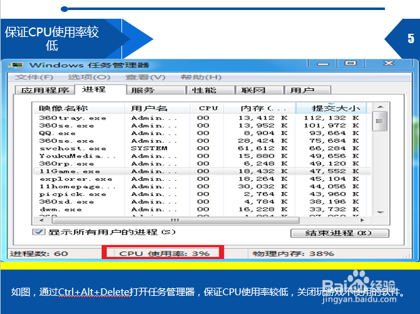Screen dimensions: 420x314
Task: Click the Task Manager title bar icon
Action: (x=16, y=65)
